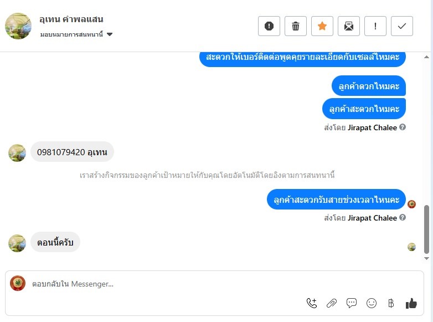Click the customer's name in the header
This screenshot has height=322, width=433.
pos(71,19)
